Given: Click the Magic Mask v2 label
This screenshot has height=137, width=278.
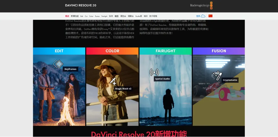Looking at the screenshot, I should click(x=123, y=89).
